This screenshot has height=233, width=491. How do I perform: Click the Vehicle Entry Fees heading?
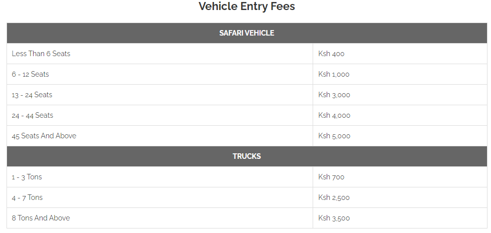[247, 6]
